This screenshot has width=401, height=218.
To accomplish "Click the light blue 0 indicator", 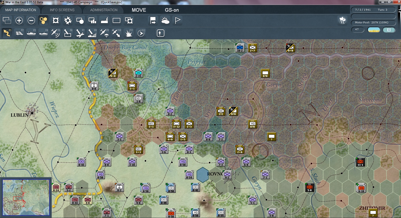I will [x=389, y=30].
